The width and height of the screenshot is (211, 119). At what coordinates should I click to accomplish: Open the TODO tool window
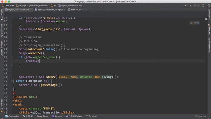[28, 116]
